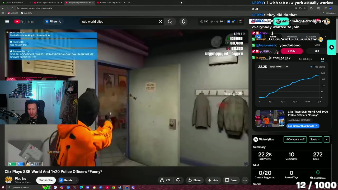Mute the Never Lie YouTube Music tab

[x=59, y=3]
